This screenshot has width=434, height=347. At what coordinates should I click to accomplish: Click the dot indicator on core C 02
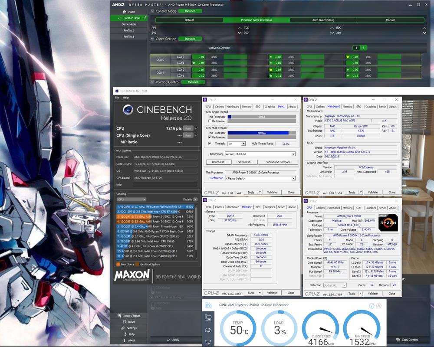[x=271, y=57]
